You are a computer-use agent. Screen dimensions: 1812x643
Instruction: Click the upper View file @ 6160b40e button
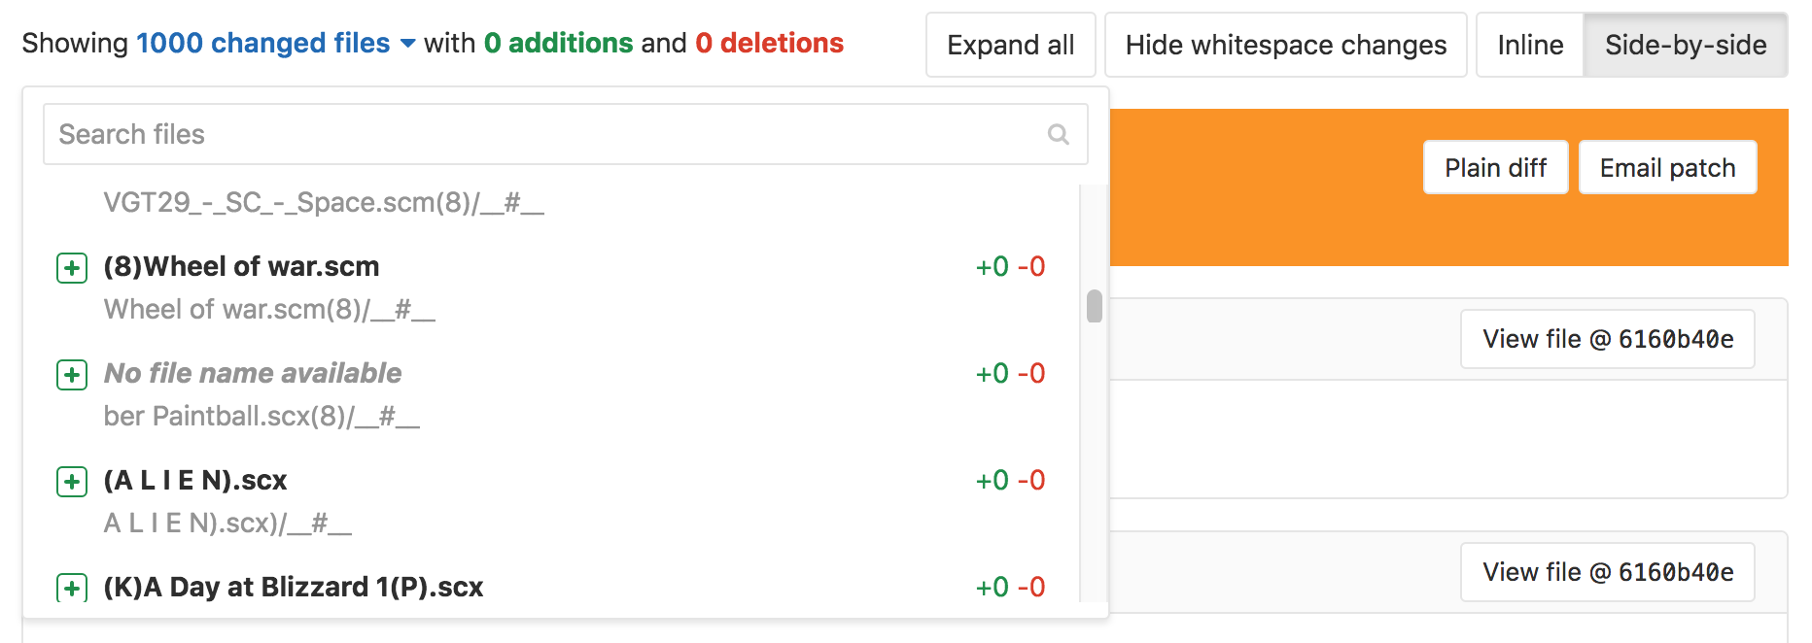tap(1607, 339)
